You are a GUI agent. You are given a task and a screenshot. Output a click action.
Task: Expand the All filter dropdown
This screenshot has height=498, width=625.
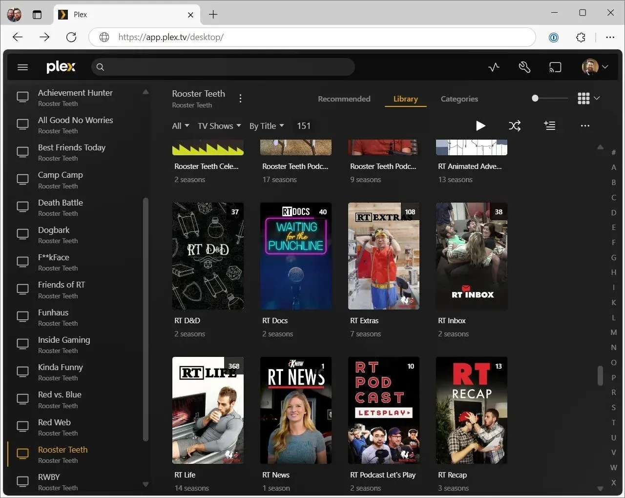[180, 126]
